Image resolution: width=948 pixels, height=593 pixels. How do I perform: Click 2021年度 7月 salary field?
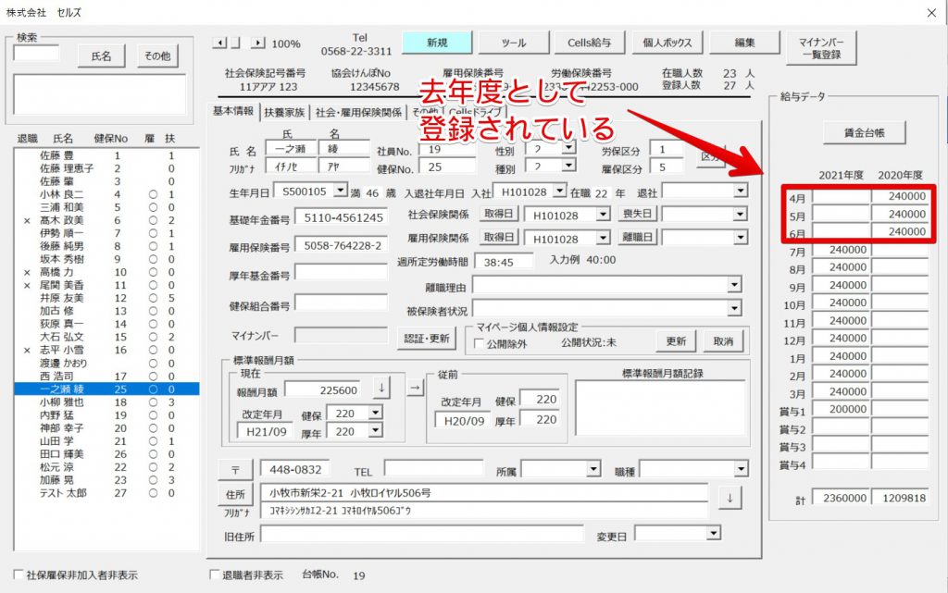841,250
